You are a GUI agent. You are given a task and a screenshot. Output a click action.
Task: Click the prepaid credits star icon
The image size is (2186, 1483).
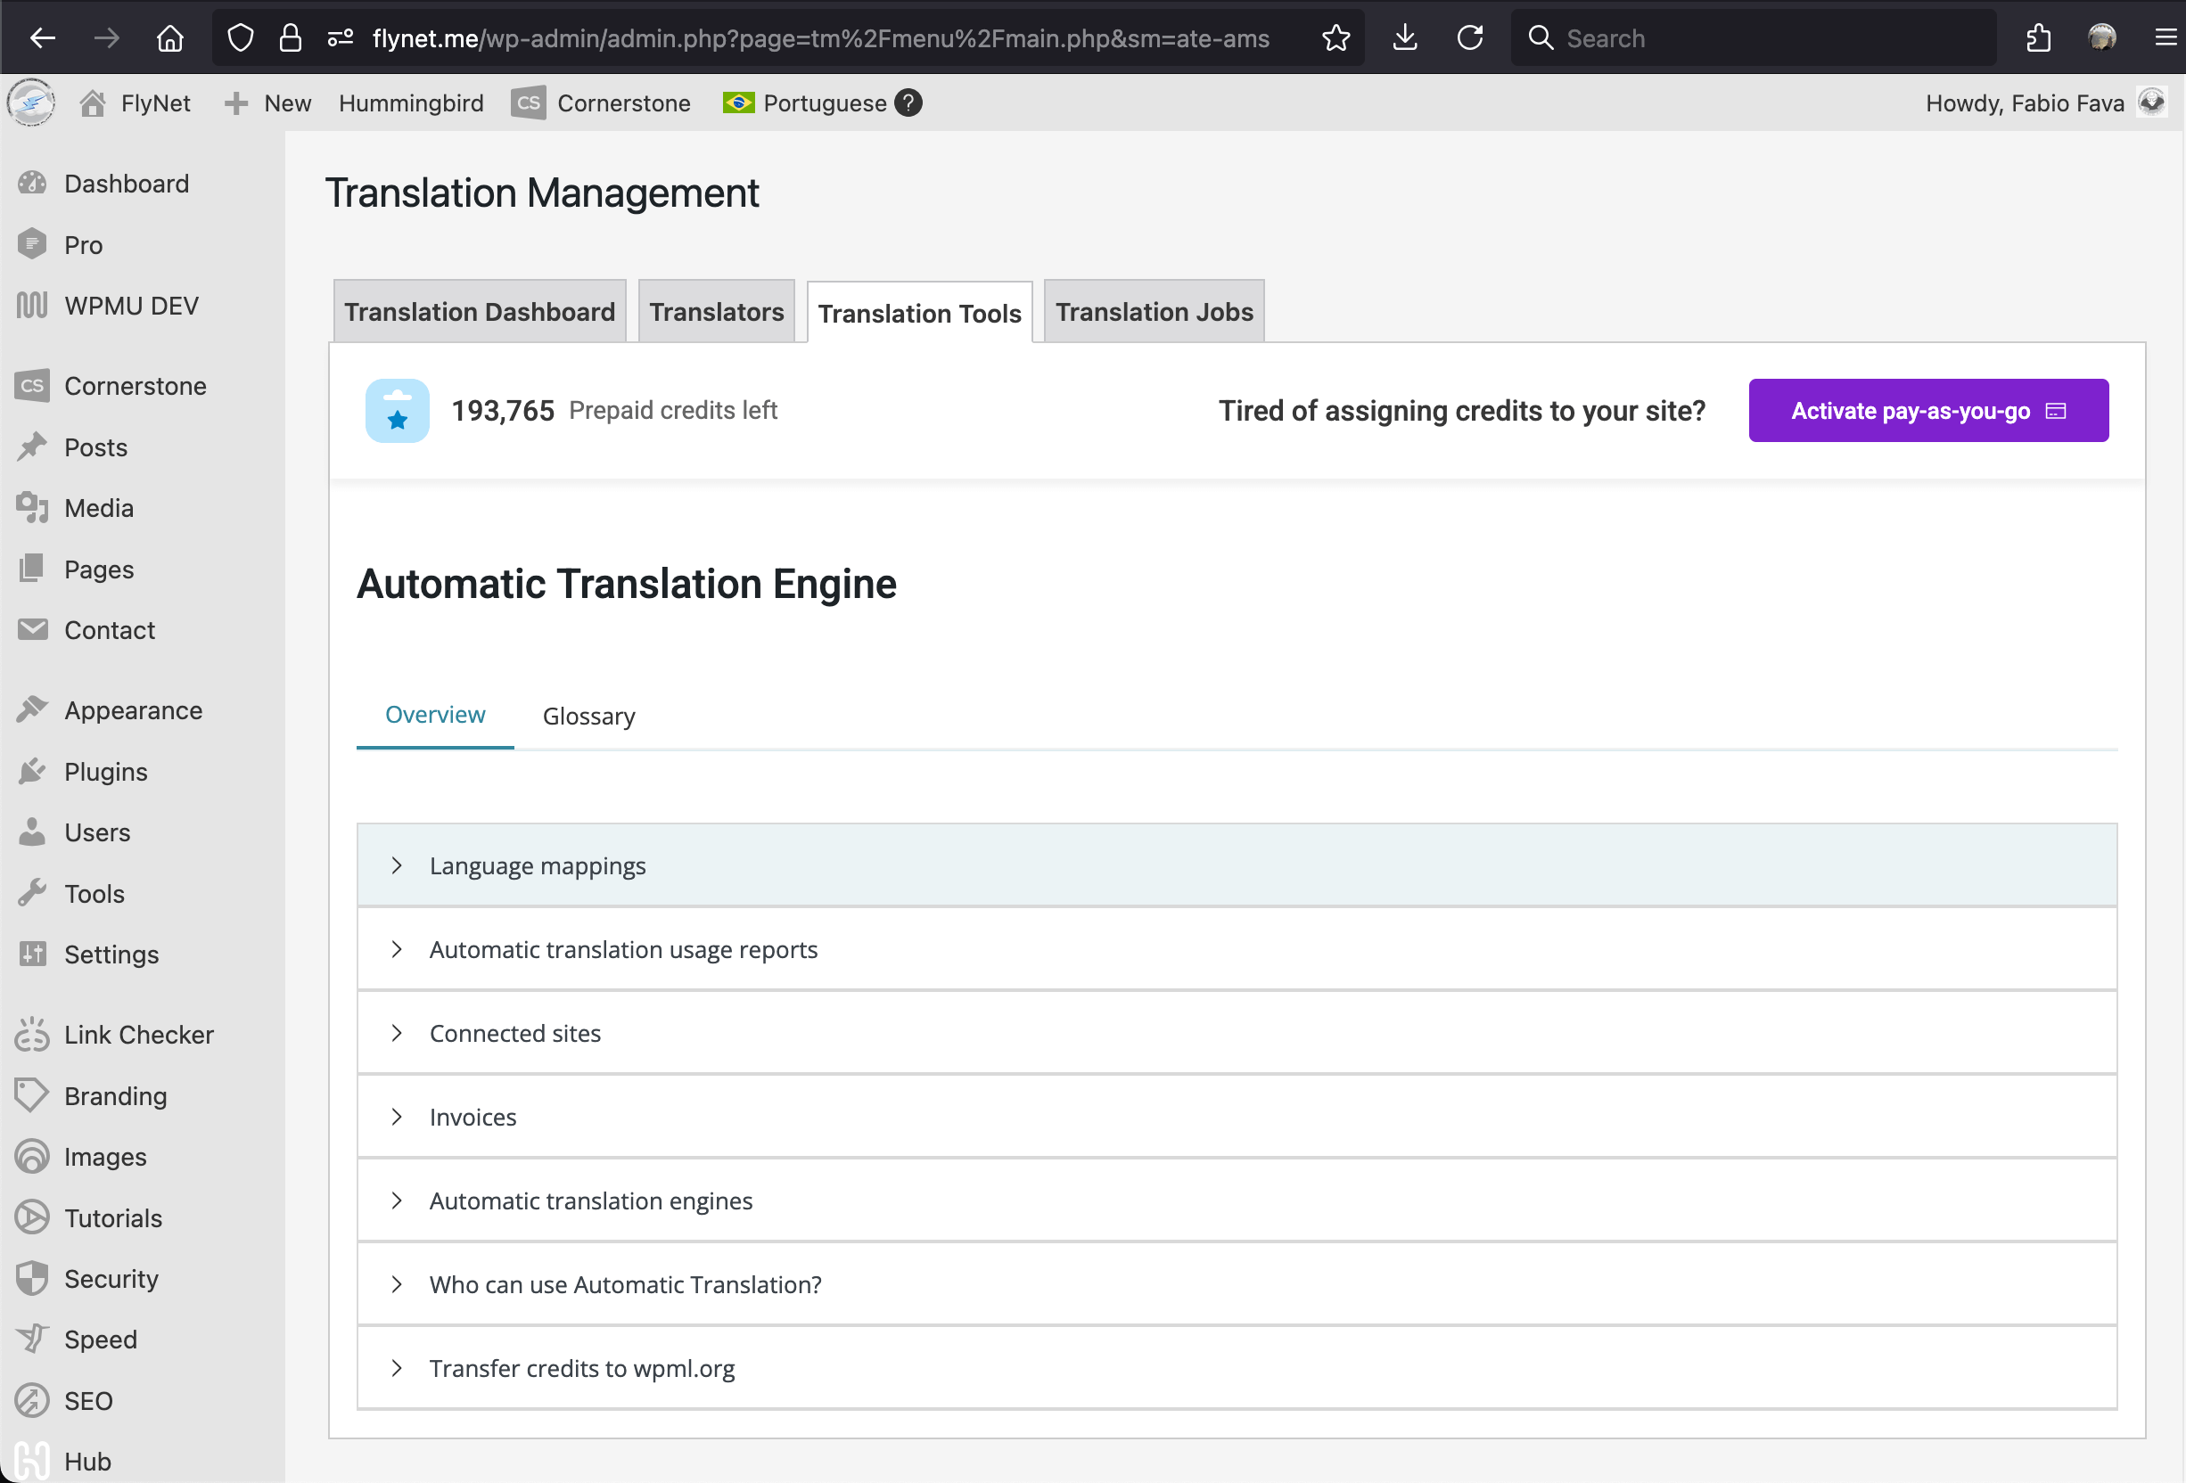[x=397, y=411]
